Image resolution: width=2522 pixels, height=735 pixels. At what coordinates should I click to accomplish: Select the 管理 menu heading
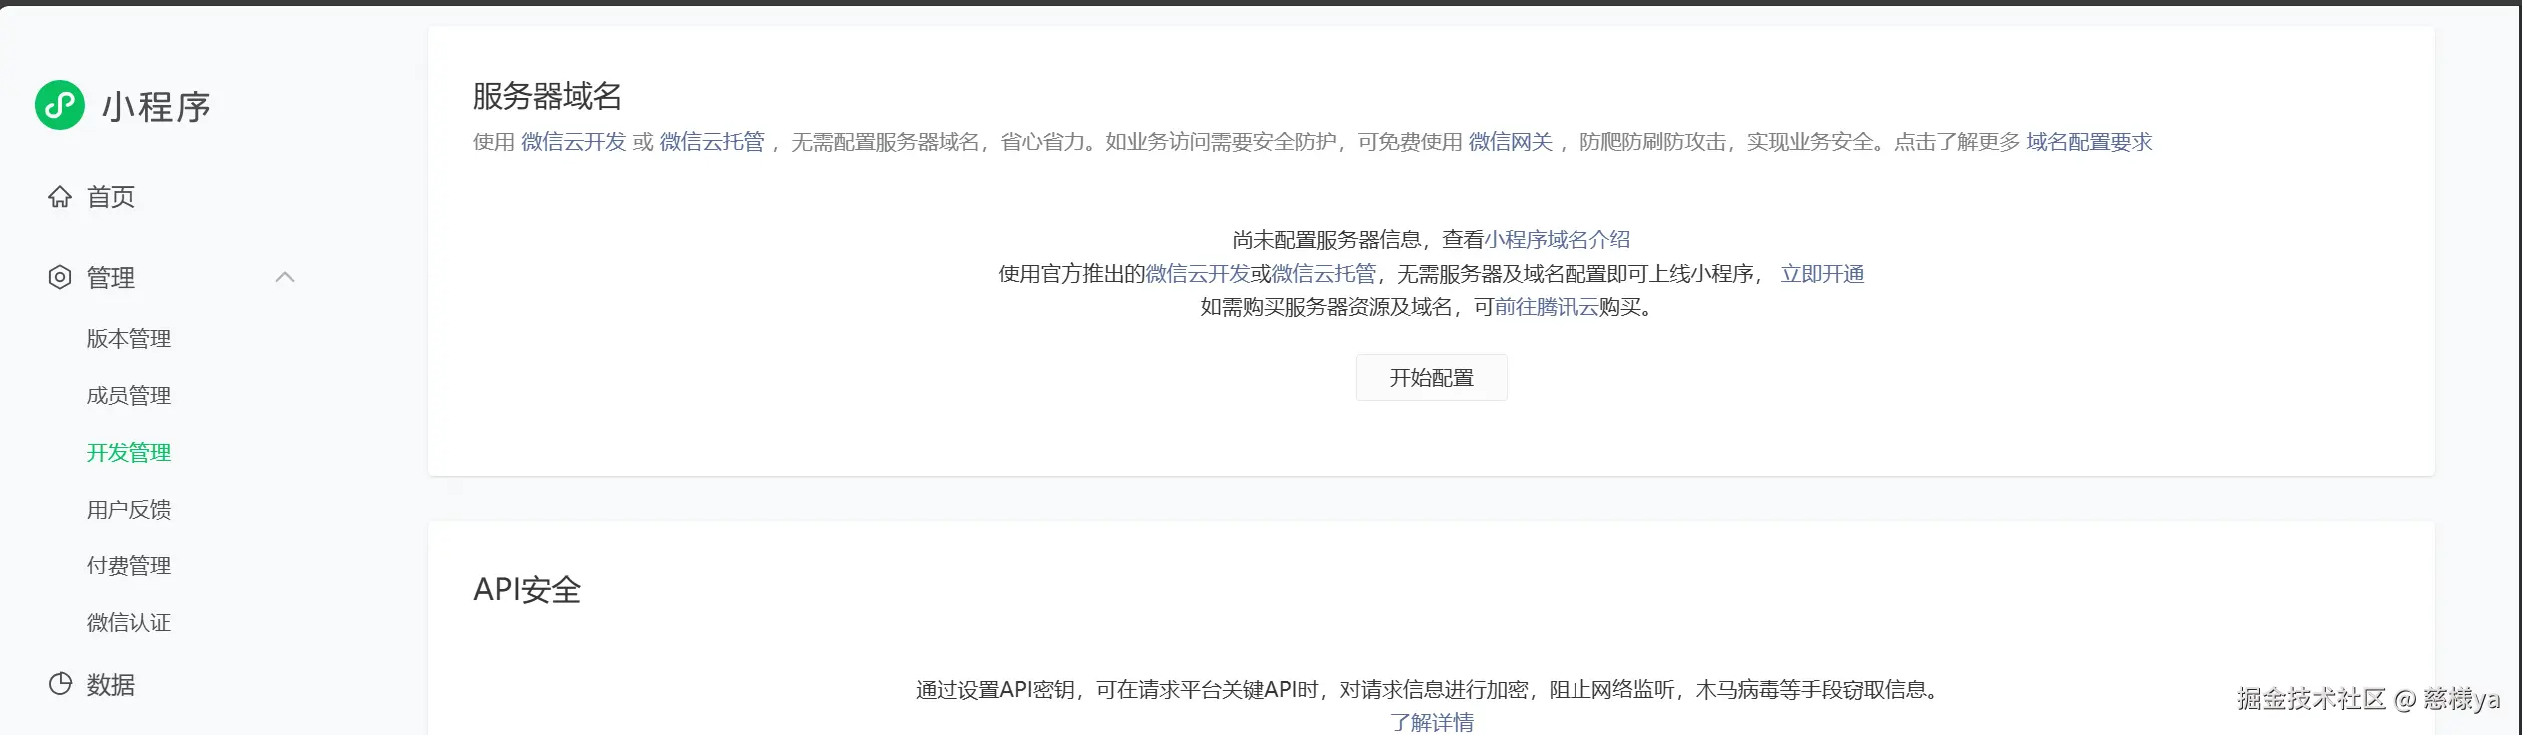click(x=111, y=277)
